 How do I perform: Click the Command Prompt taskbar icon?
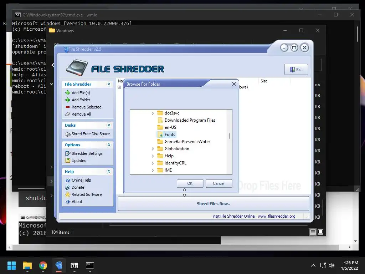(90, 265)
